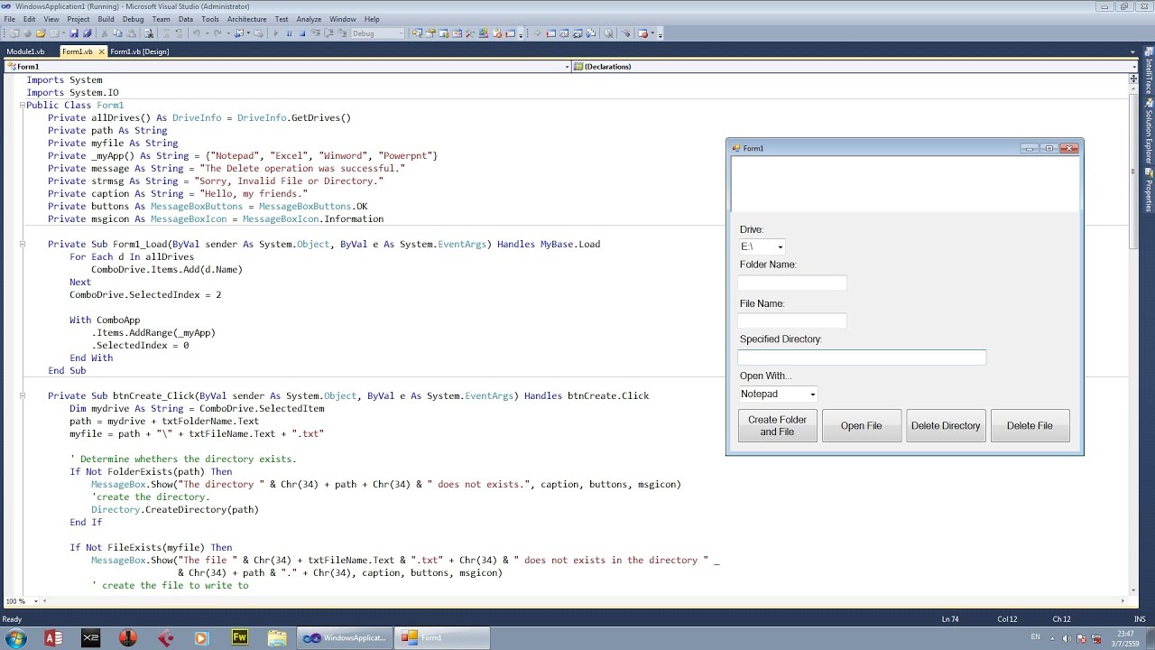This screenshot has width=1155, height=650.
Task: Click the Copy toolbar icon
Action: click(x=118, y=33)
